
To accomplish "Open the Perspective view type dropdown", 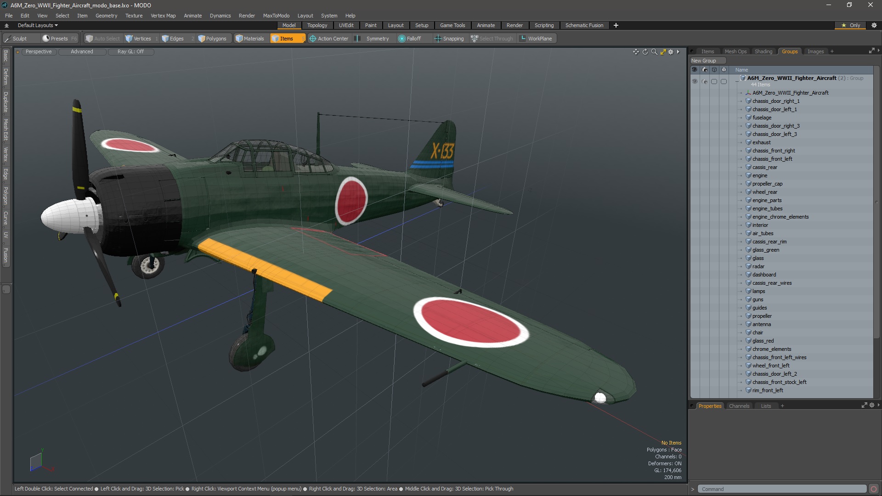I will [x=39, y=51].
